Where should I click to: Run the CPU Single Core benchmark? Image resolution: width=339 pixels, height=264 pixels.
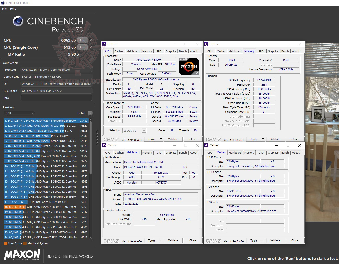coord(83,47)
